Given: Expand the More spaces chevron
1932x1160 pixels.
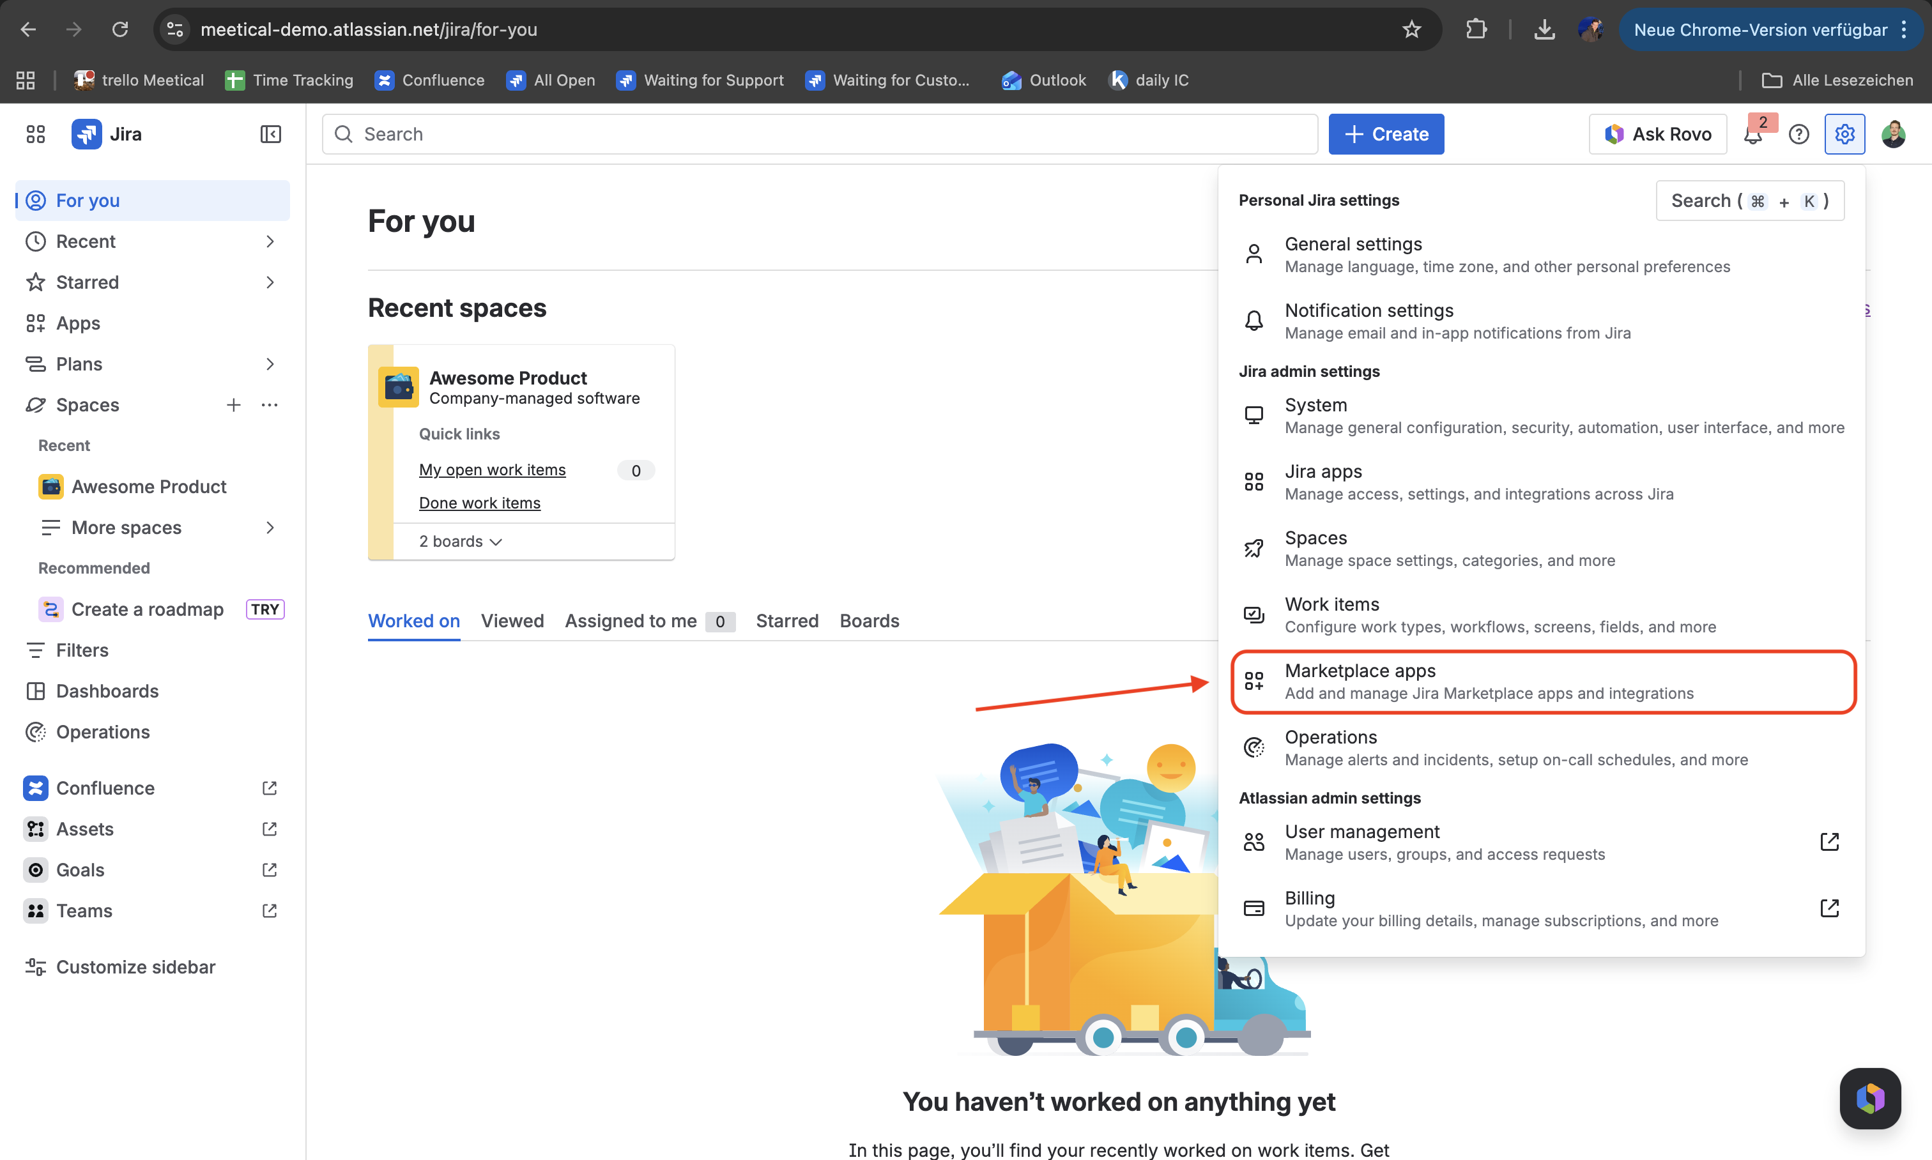Looking at the screenshot, I should point(270,528).
